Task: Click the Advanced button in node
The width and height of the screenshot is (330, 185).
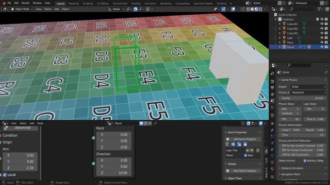Action: pos(20,128)
